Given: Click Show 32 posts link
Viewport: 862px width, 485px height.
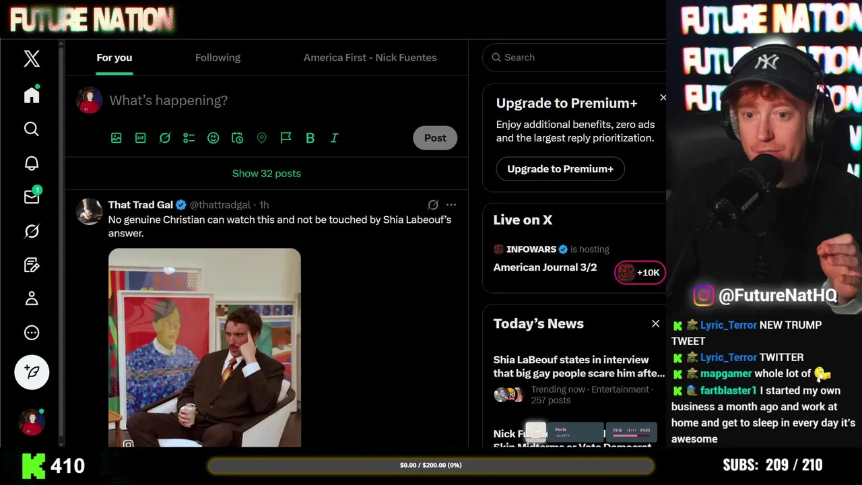Looking at the screenshot, I should 267,174.
